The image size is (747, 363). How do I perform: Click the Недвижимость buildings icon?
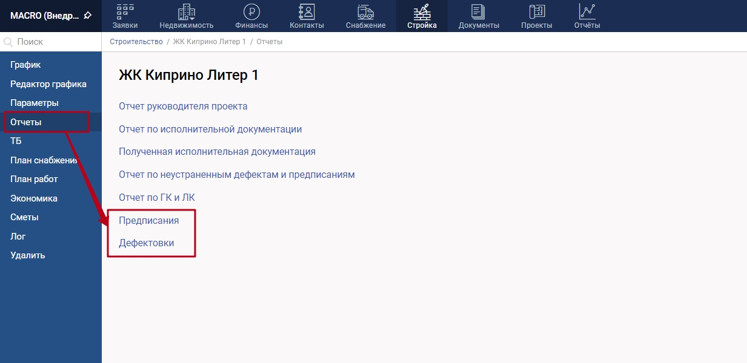pos(186,11)
